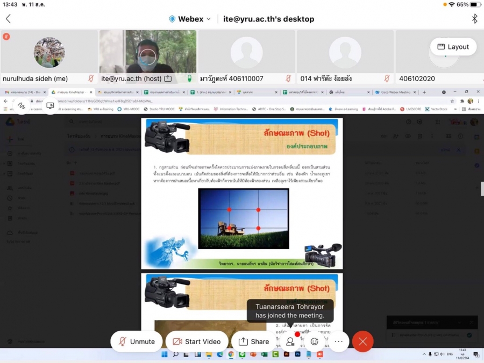Open the more options menu
Image resolution: width=484 pixels, height=363 pixels.
[338, 341]
